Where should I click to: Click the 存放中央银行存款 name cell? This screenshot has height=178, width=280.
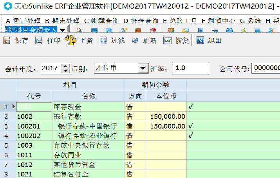tap(89, 145)
